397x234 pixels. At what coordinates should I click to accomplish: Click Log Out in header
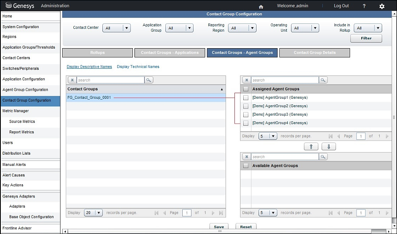pyautogui.click(x=341, y=6)
